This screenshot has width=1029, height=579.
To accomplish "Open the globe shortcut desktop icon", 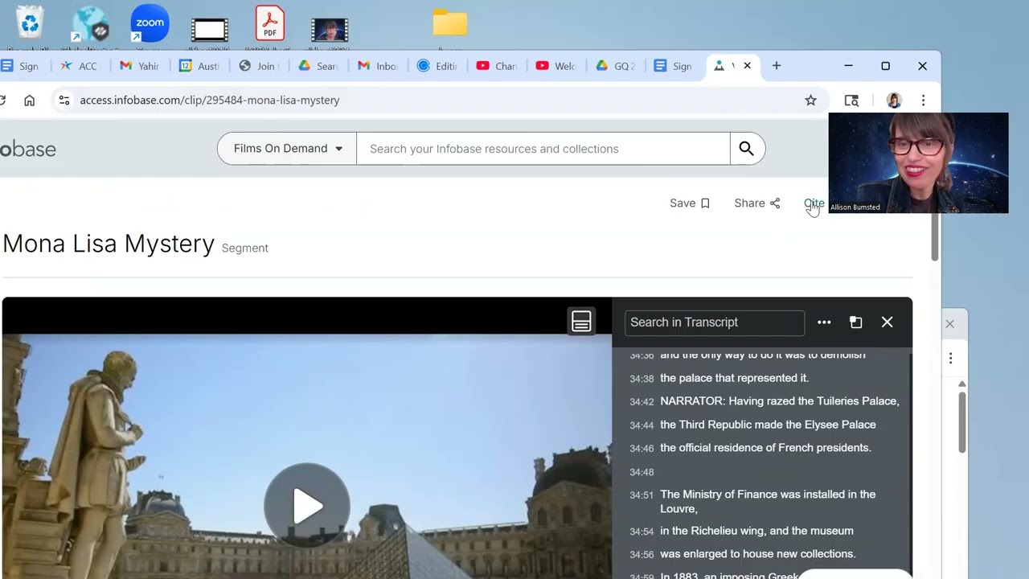I will (90, 23).
